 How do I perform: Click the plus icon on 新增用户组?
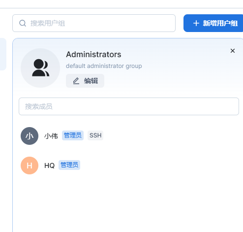click(x=196, y=23)
